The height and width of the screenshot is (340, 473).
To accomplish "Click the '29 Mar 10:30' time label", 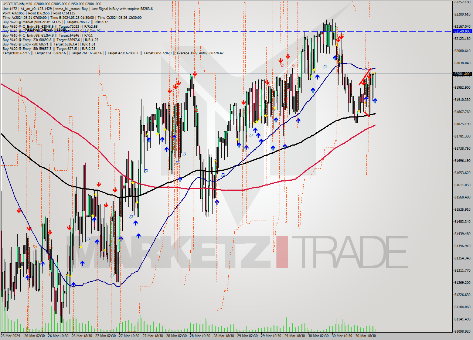I will 271,336.
